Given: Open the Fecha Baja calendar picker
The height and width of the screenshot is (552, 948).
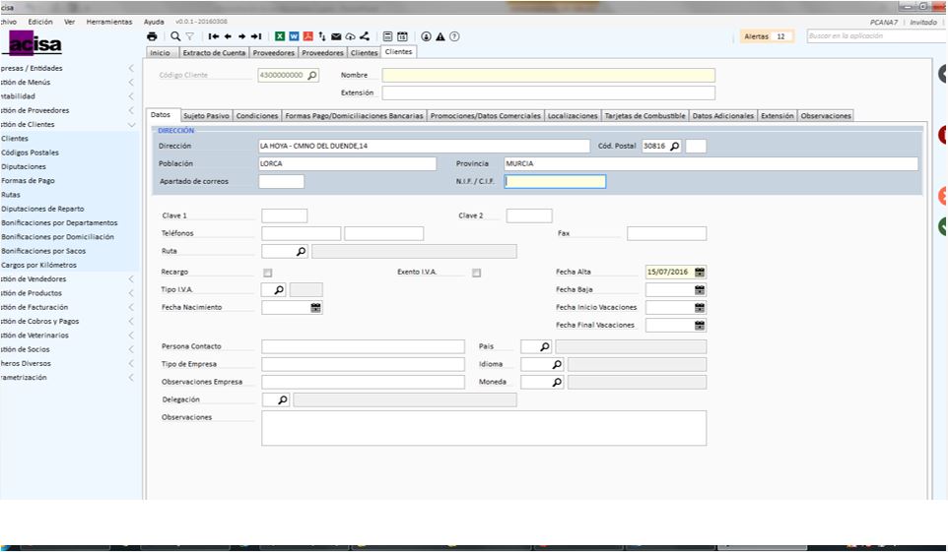Looking at the screenshot, I should pyautogui.click(x=700, y=290).
